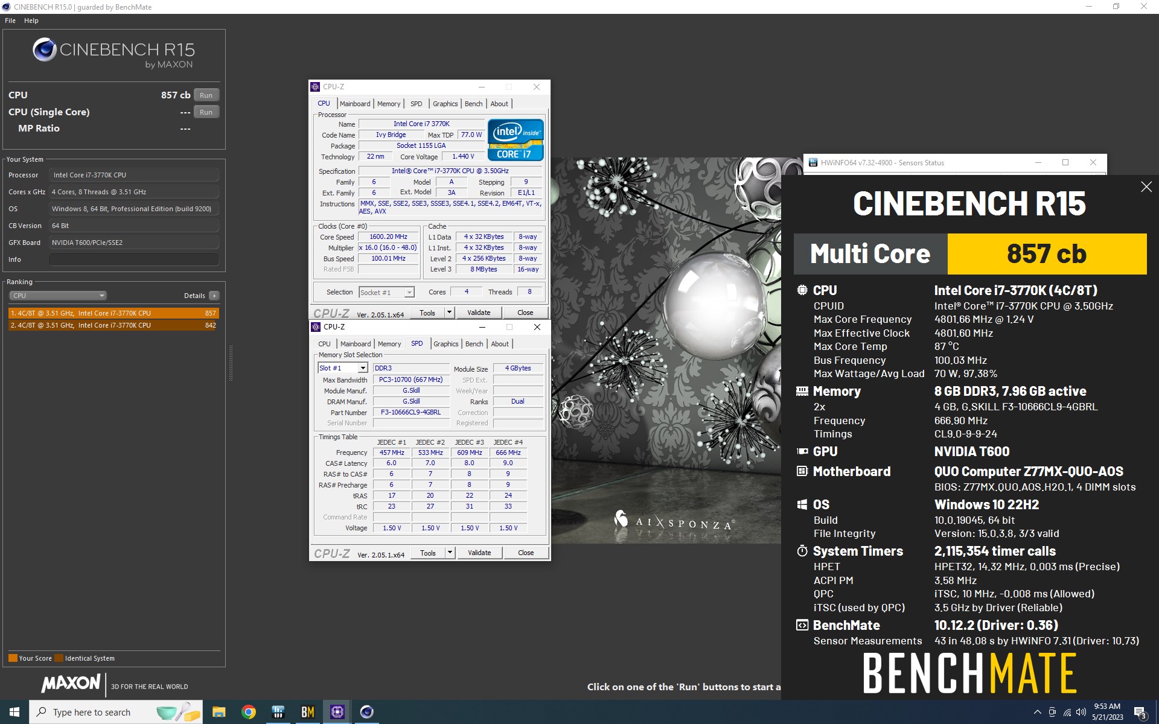This screenshot has width=1159, height=724.
Task: Expand Tools dropdown arrow in top CPU-Z window
Action: coord(449,313)
